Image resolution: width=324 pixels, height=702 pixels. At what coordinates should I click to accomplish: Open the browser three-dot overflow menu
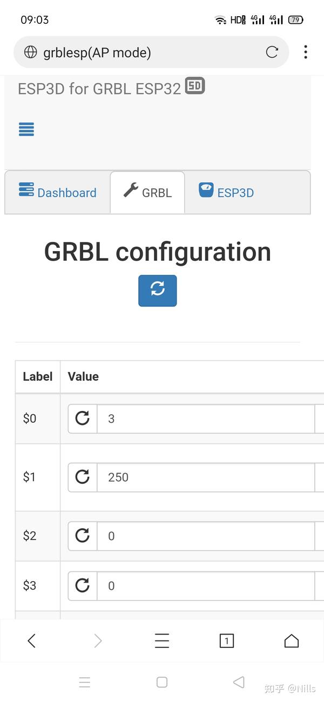pyautogui.click(x=306, y=52)
